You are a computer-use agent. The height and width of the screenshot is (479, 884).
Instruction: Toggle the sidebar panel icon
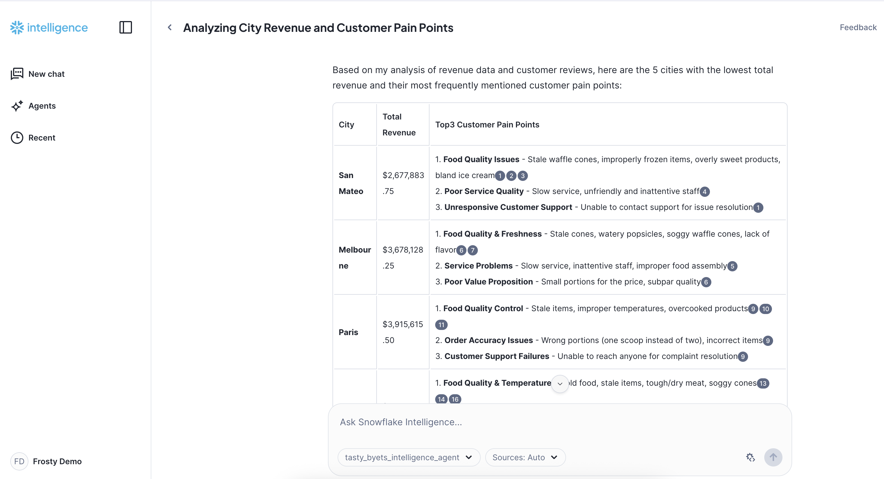coord(126,28)
